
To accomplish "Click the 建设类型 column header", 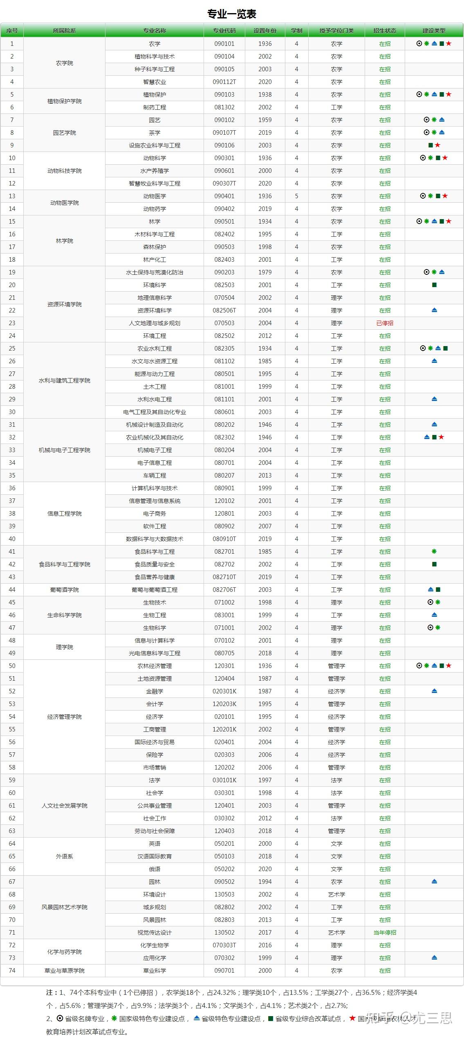I will coord(434,31).
